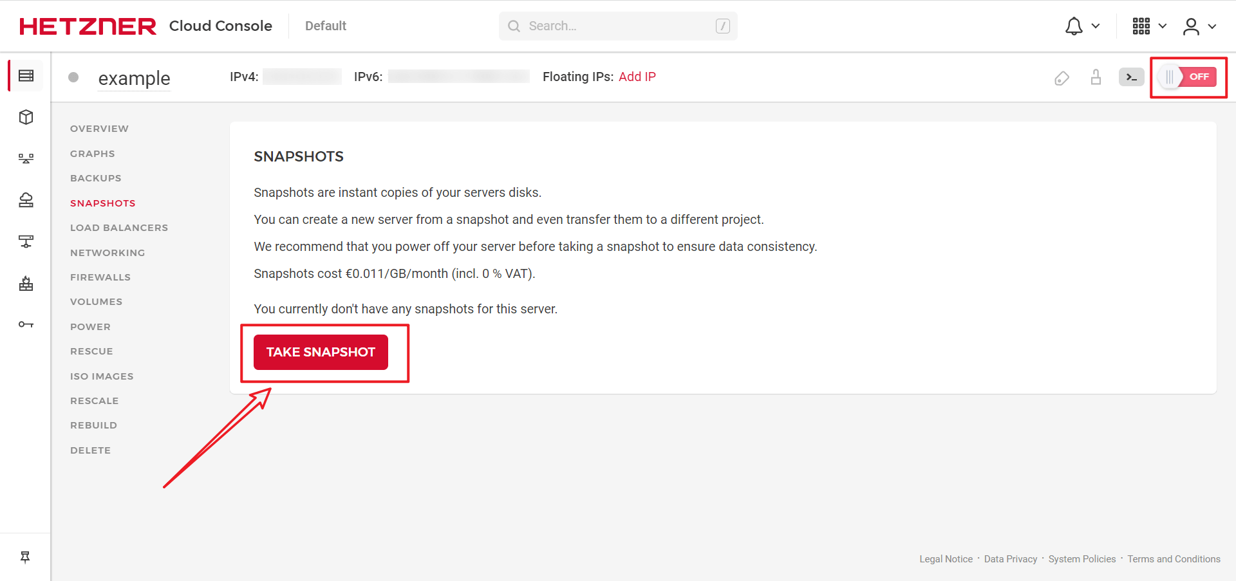Open the Servers list sidebar icon

pos(26,76)
